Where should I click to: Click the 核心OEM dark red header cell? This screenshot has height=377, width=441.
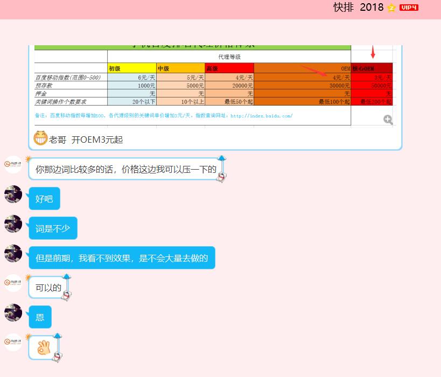pyautogui.click(x=372, y=68)
